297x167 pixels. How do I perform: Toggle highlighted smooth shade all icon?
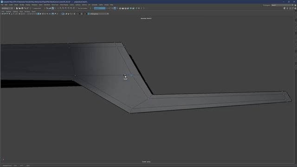point(38,14)
